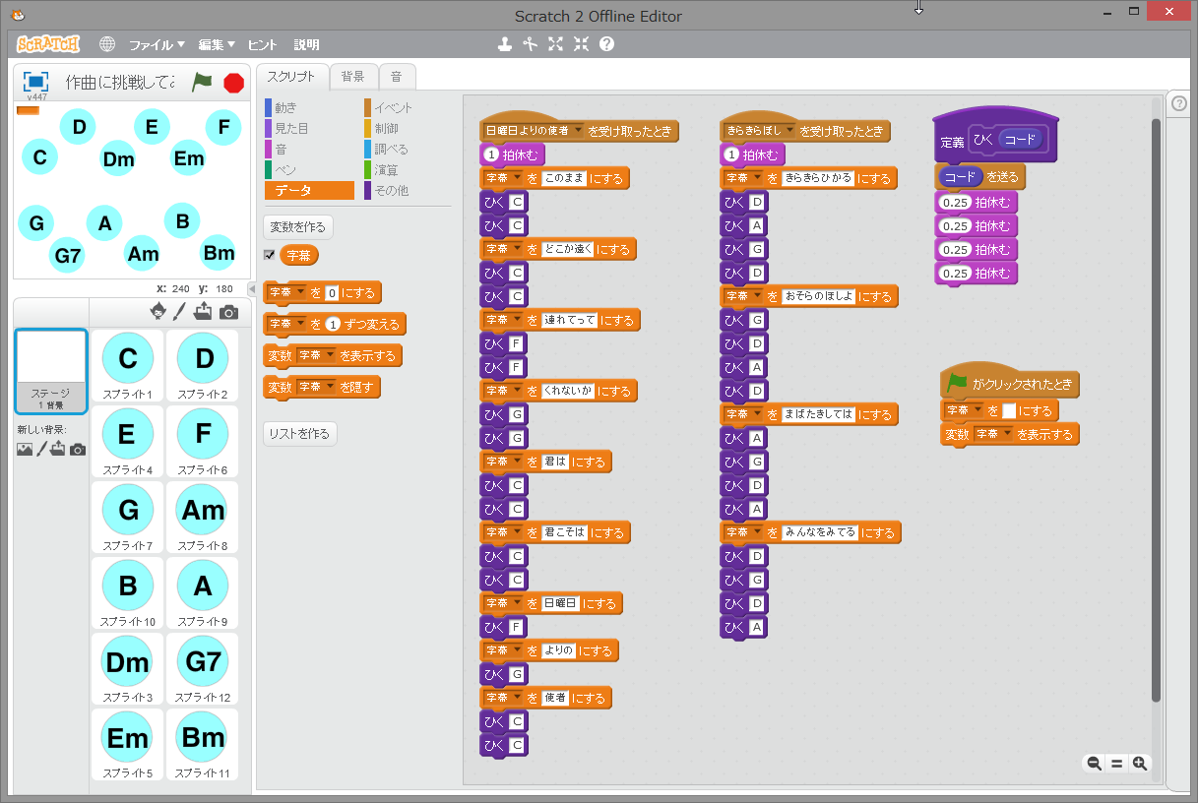1198x803 pixels.
Task: Select the Delete scissors tool
Action: pyautogui.click(x=531, y=44)
